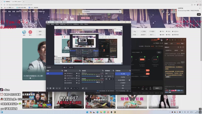Click the add source plus icon
The width and height of the screenshot is (202, 114).
tap(65, 88)
